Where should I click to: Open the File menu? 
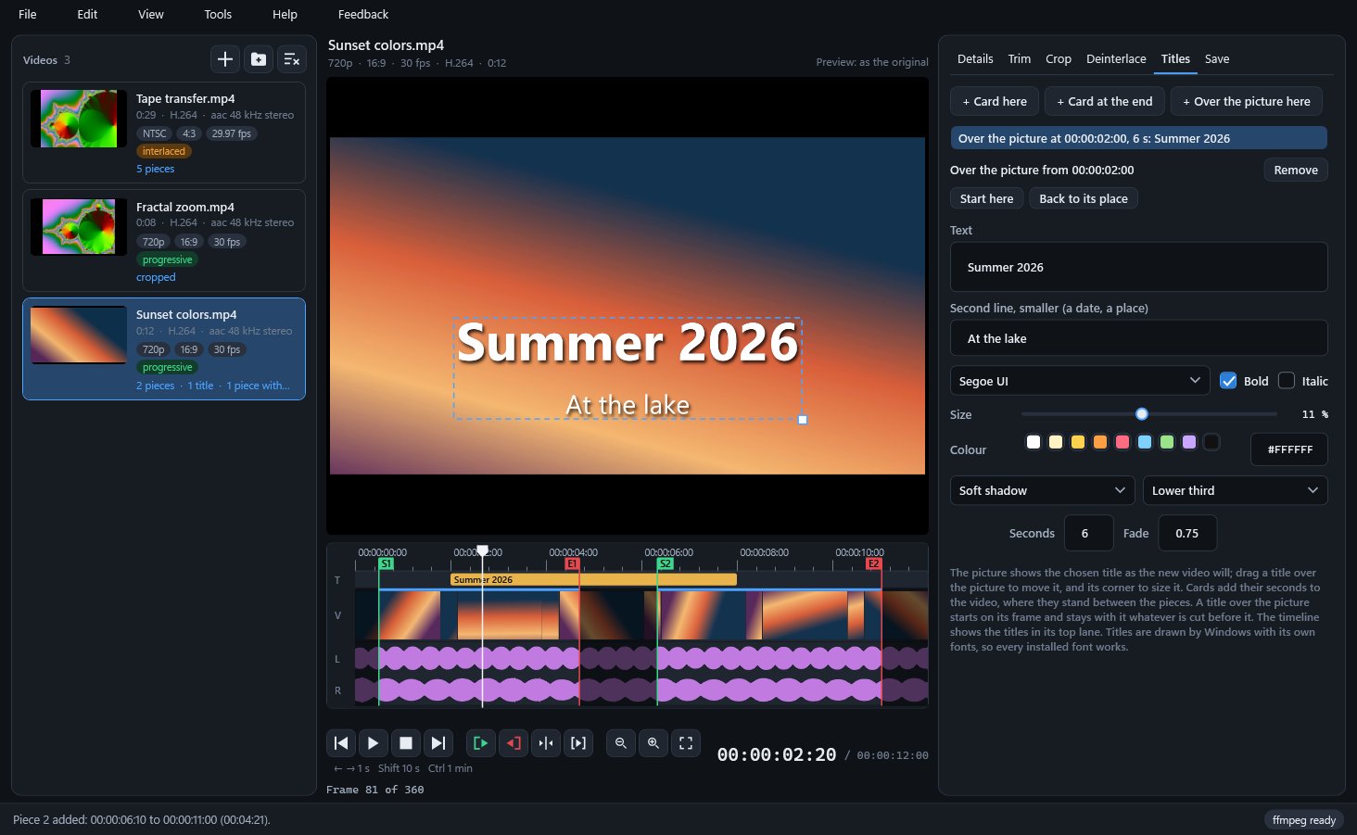[x=28, y=14]
